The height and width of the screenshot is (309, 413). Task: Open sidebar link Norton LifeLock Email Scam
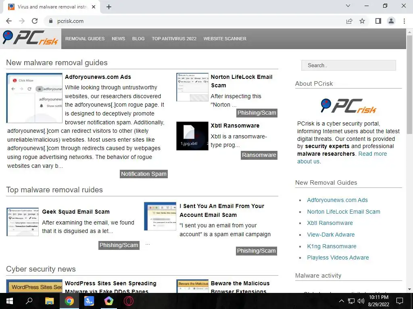pos(344,212)
